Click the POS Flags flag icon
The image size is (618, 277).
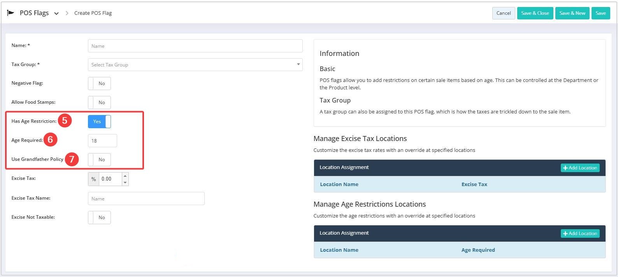tap(11, 13)
